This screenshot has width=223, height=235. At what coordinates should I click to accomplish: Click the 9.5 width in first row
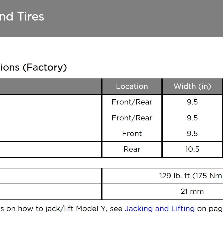pyautogui.click(x=192, y=102)
